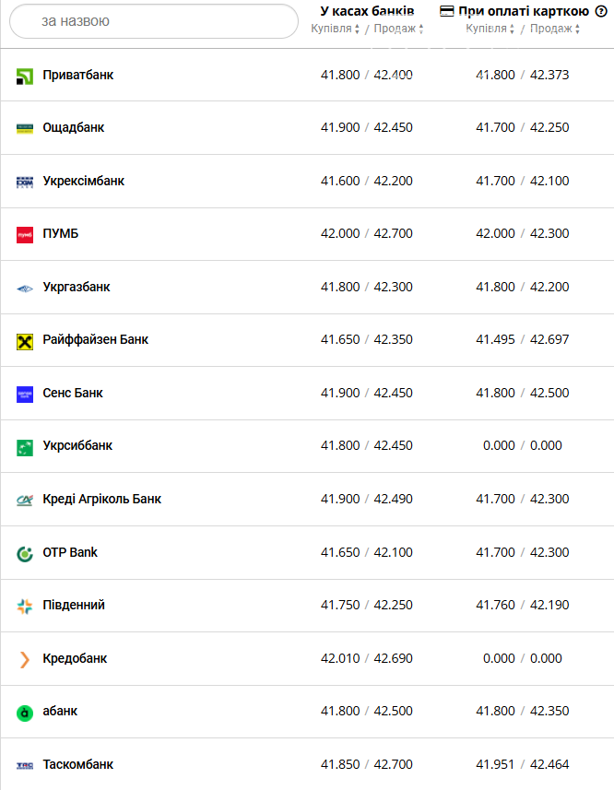Open the Таскомбанк bank link
Viewport: 614px width, 790px height.
click(77, 764)
